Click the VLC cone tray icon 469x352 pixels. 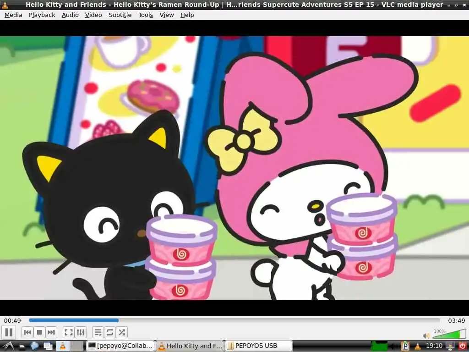click(x=418, y=346)
